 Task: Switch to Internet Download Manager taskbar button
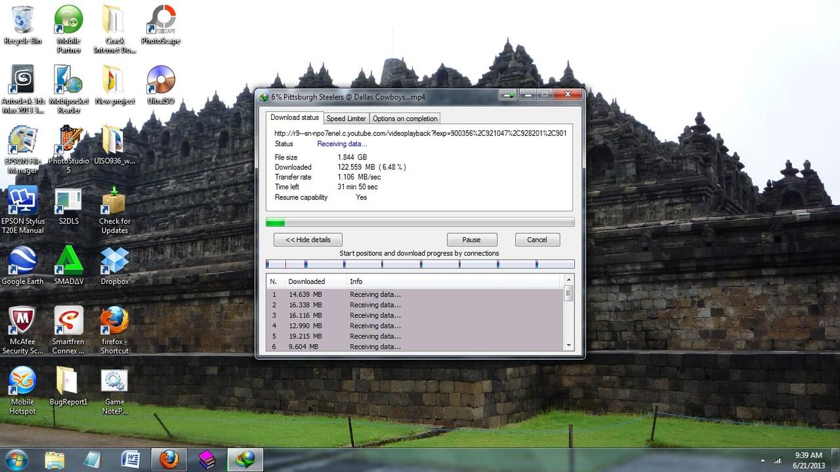(245, 460)
